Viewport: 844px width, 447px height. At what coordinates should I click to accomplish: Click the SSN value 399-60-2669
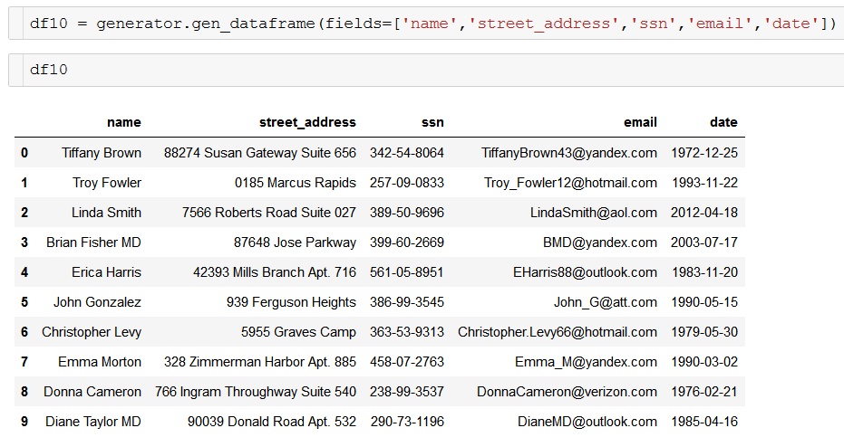tap(407, 243)
